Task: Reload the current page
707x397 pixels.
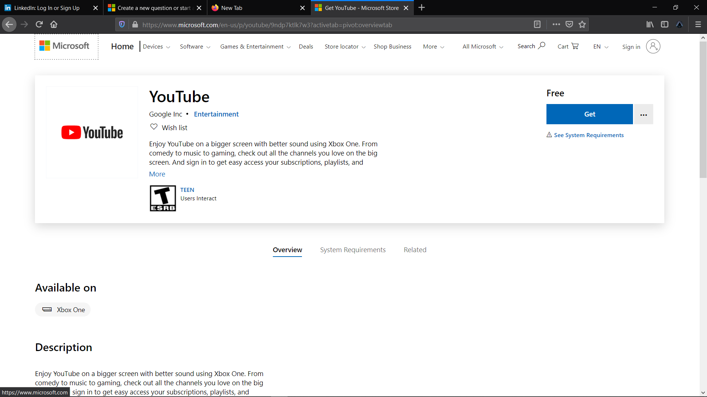Action: (39, 25)
